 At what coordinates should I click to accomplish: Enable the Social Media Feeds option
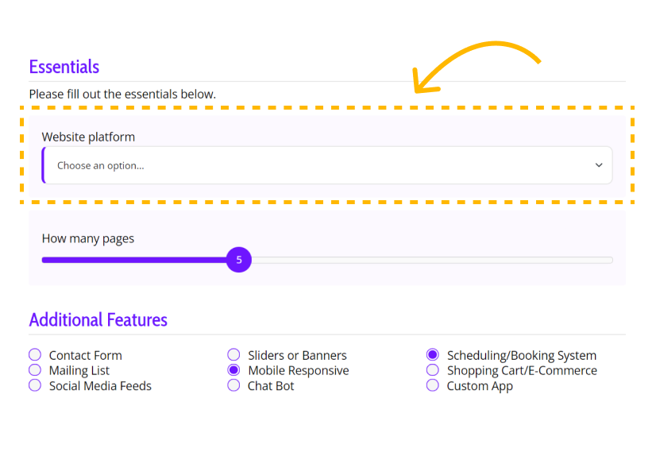click(x=35, y=385)
